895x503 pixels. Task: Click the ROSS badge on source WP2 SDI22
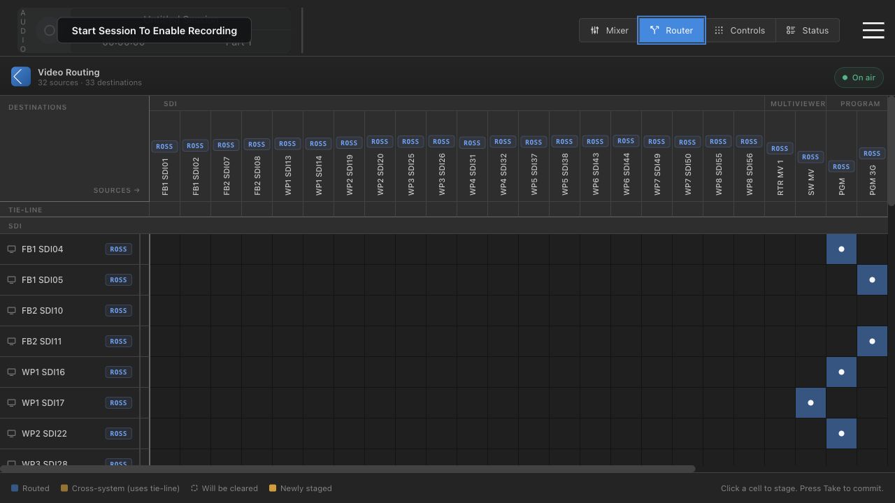click(118, 434)
